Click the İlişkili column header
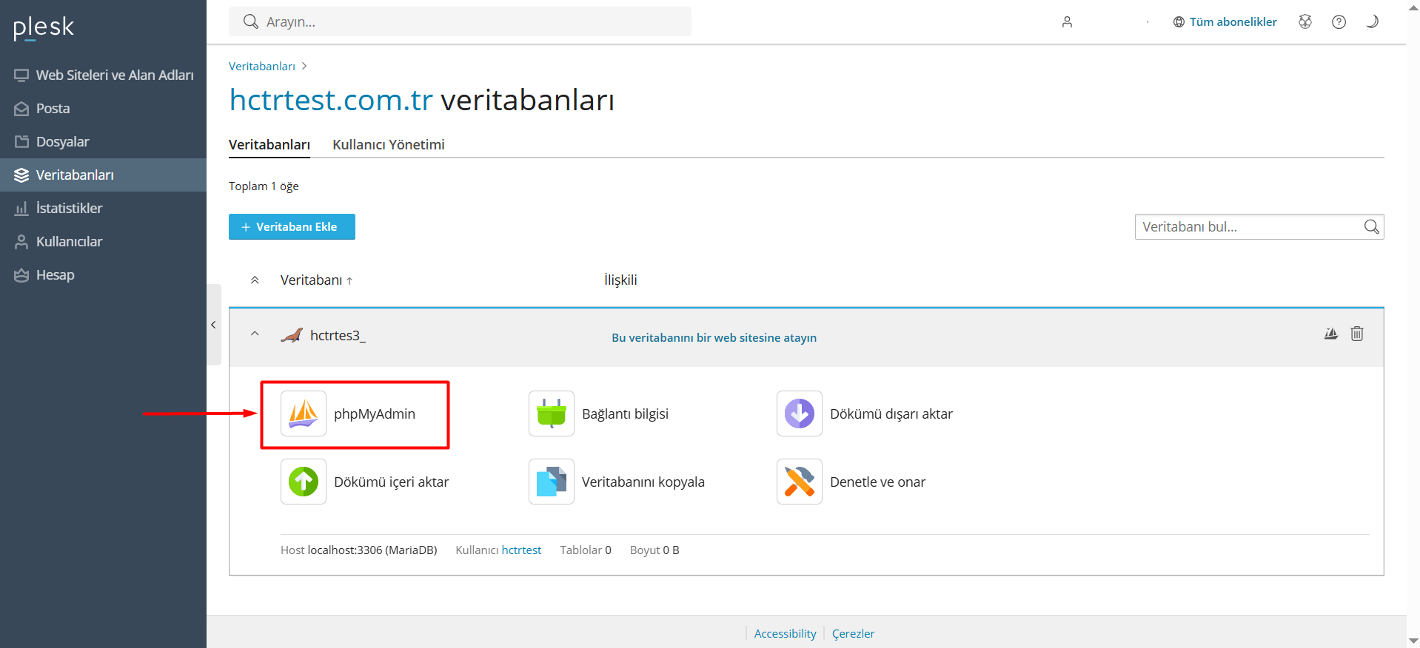 tap(620, 280)
